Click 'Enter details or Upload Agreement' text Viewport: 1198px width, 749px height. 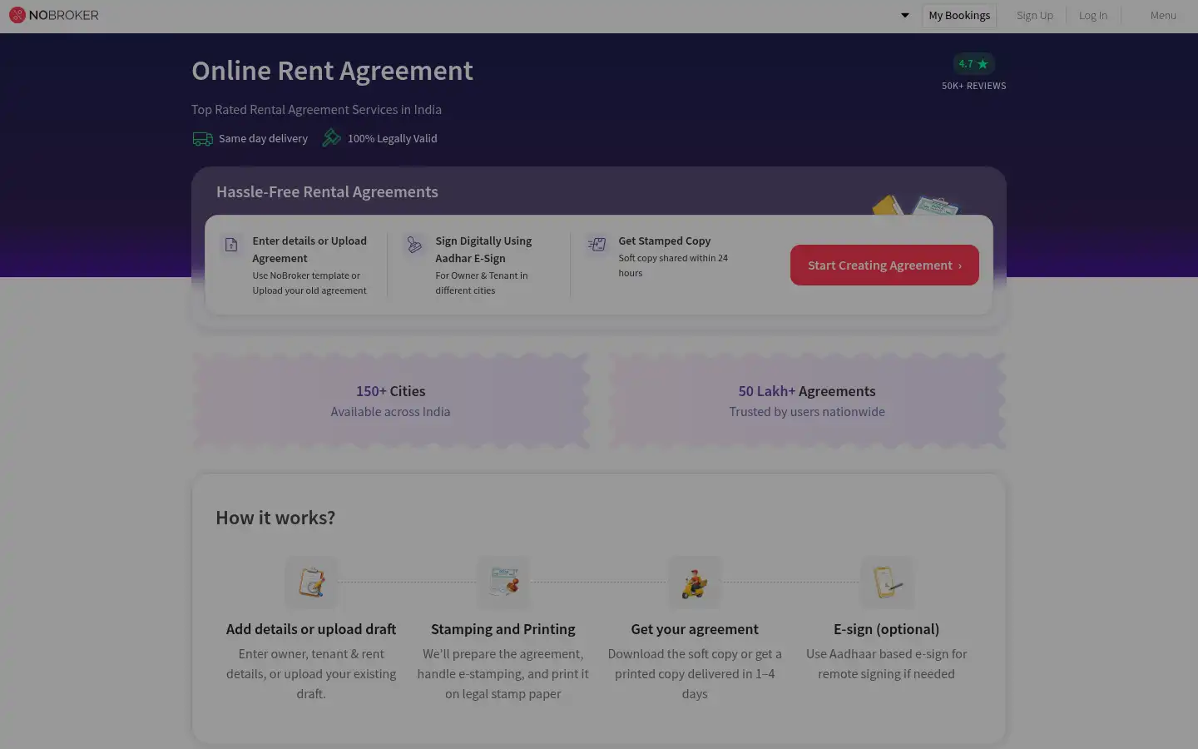click(309, 250)
